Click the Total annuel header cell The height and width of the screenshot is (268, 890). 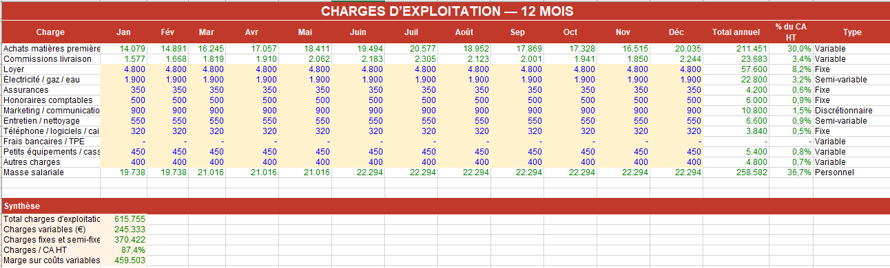(x=736, y=32)
